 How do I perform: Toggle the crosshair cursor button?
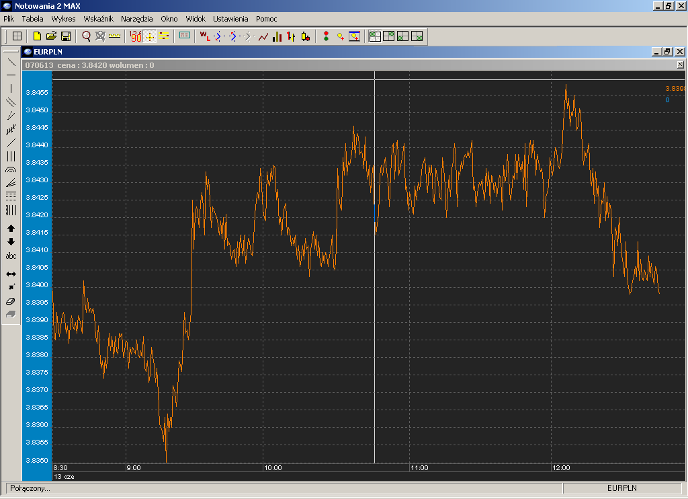coord(150,36)
